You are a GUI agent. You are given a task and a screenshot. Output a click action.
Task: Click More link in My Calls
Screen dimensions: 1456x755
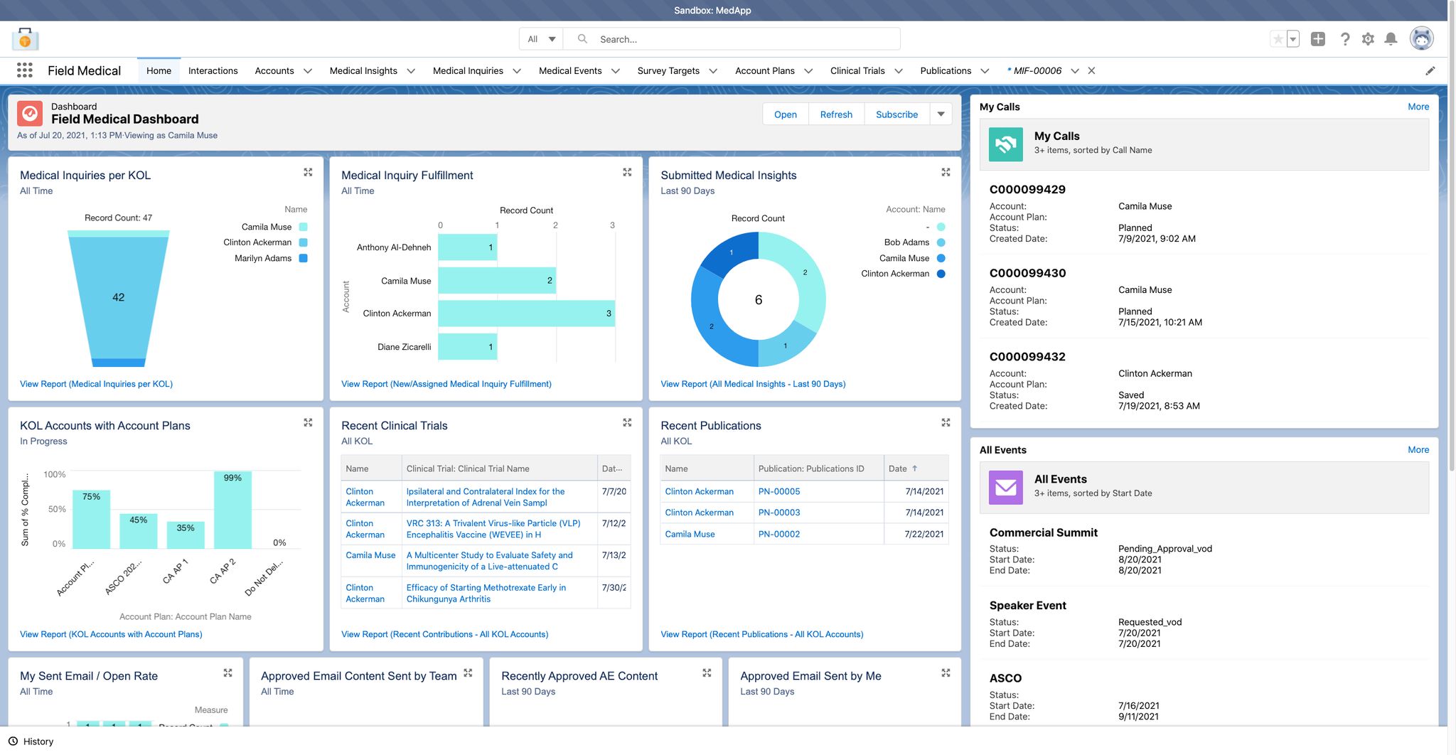[x=1418, y=107]
